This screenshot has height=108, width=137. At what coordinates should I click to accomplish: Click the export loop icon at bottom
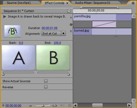tap(70, 105)
